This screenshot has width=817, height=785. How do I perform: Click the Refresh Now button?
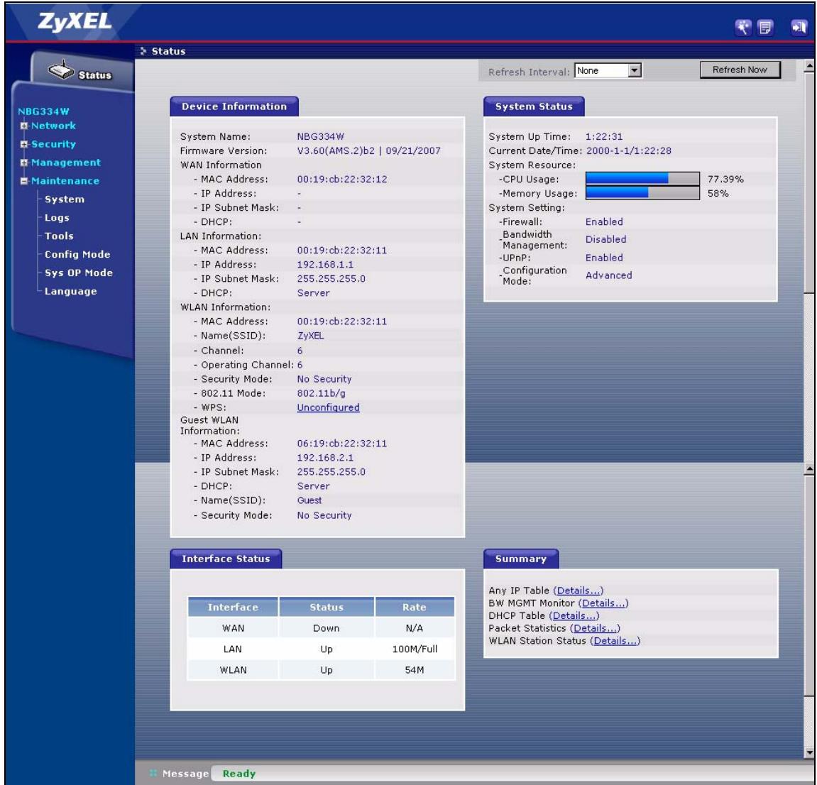(740, 70)
